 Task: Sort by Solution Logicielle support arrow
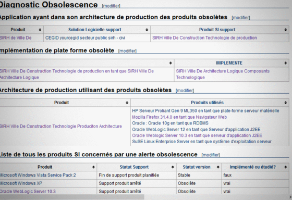point(147,30)
